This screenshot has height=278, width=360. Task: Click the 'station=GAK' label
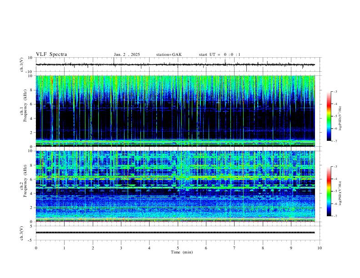tap(169, 55)
